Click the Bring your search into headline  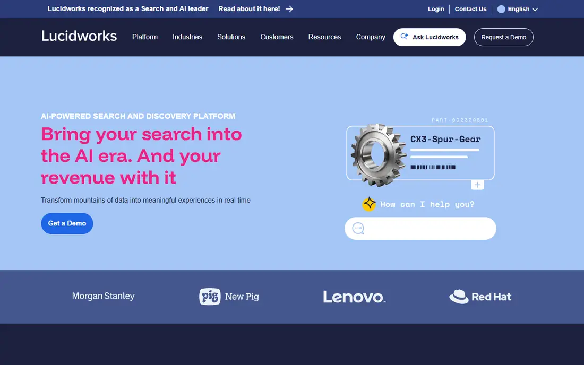[142, 156]
